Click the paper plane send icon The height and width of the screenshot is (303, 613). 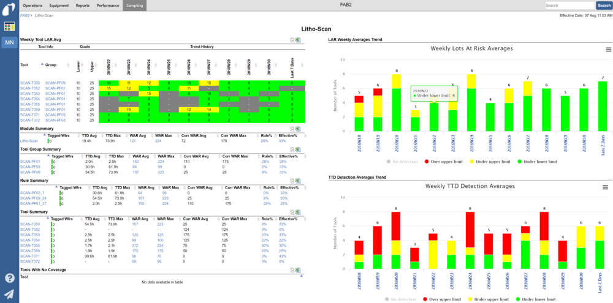point(9,294)
